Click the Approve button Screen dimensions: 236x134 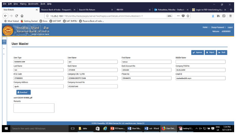(198, 52)
